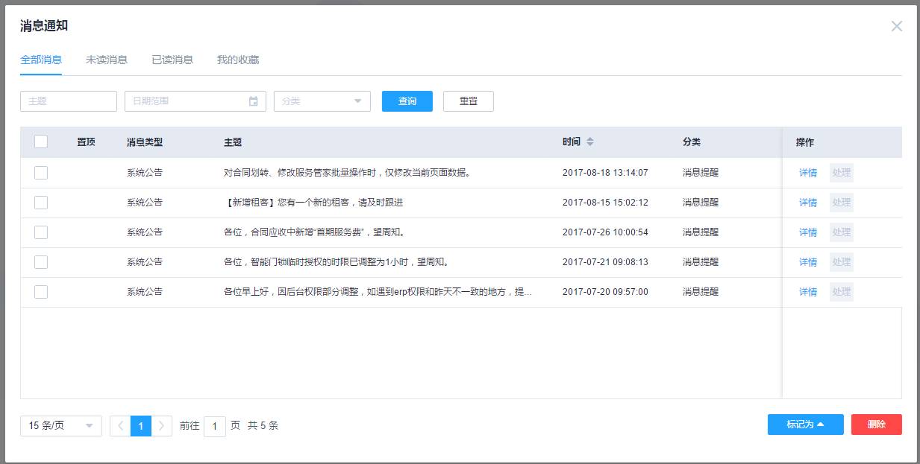Viewport: 920px width, 464px height.
Task: Open 详情 for the 首期服务费 message
Action: click(807, 232)
